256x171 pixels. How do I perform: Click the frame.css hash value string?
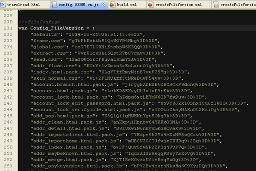coord(113,41)
